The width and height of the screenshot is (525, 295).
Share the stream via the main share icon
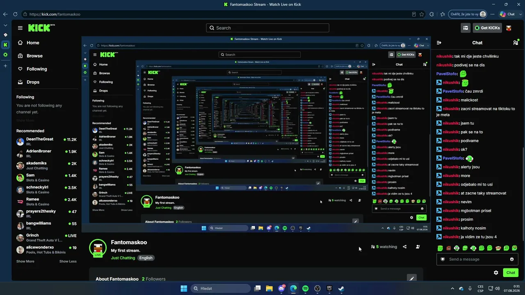click(x=405, y=247)
